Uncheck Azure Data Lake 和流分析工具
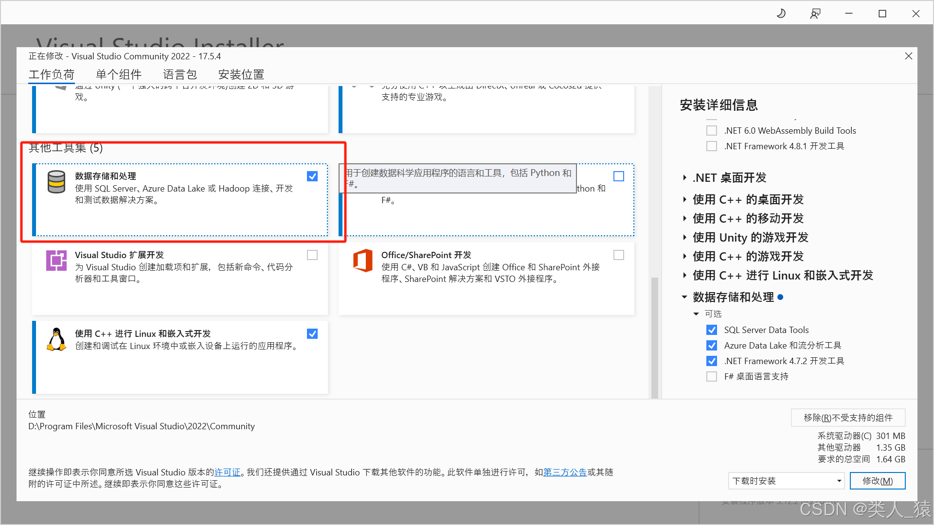The height and width of the screenshot is (525, 934). pyautogui.click(x=712, y=346)
